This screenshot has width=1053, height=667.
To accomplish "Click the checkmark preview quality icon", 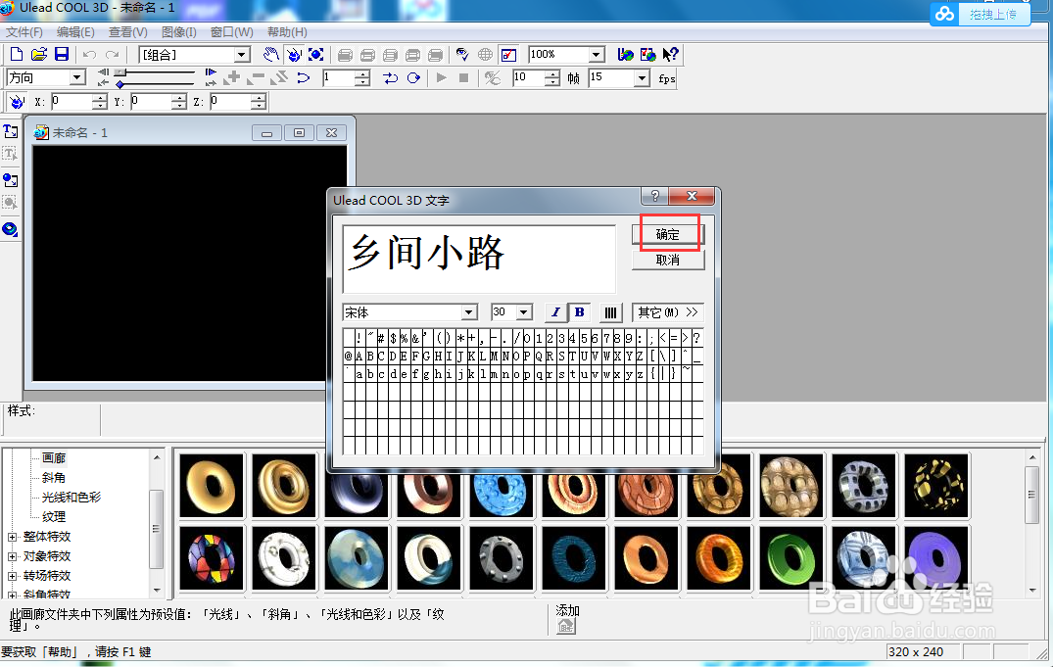I will 509,55.
